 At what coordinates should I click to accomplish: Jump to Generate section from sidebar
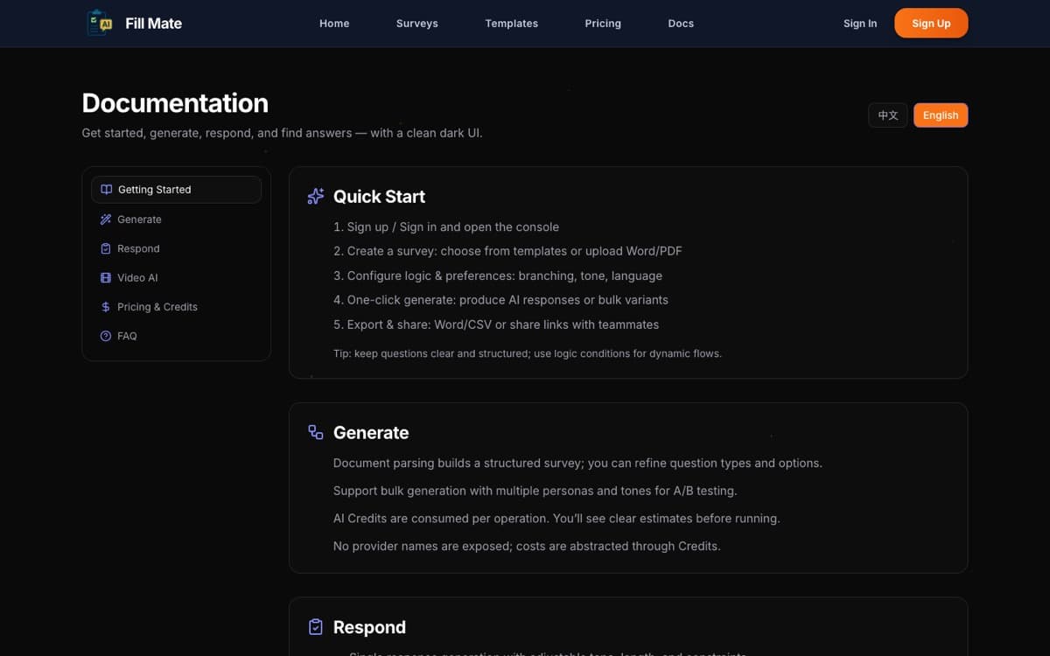pos(176,220)
